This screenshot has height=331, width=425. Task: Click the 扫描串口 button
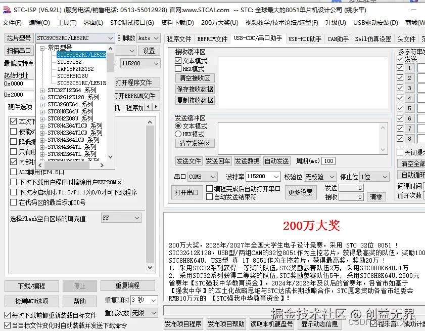19,51
